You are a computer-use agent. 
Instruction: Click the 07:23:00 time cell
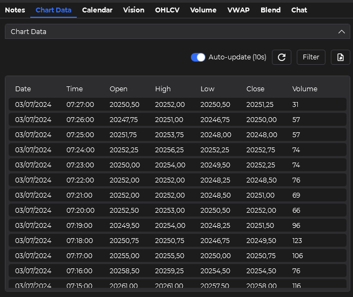(80, 165)
